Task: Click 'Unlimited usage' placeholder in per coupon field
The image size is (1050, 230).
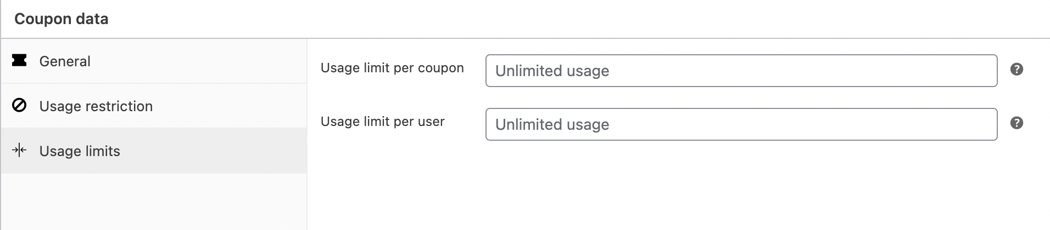Action: pyautogui.click(x=552, y=71)
